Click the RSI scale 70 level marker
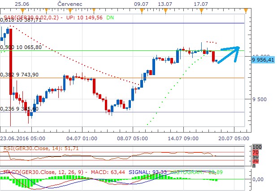The width and height of the screenshot is (277, 191). point(255,153)
